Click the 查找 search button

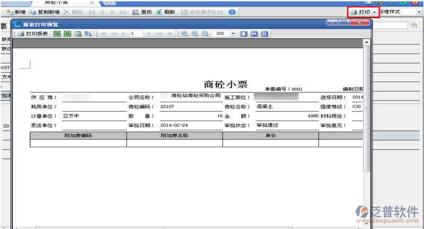(x=142, y=12)
